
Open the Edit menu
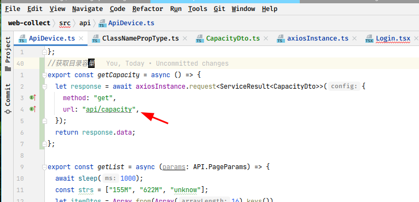pos(35,9)
